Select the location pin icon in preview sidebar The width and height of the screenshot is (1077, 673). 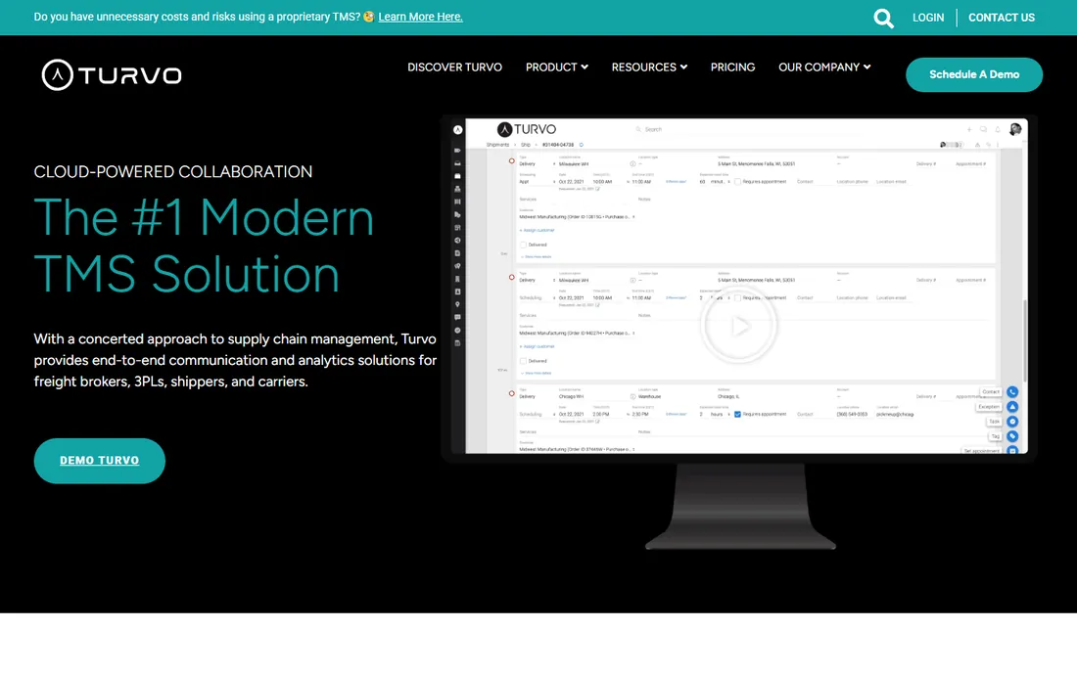457,304
